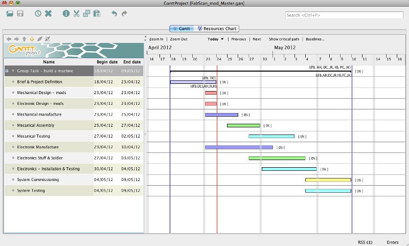
Task: Create a new task with the clock icon
Action: point(38,13)
